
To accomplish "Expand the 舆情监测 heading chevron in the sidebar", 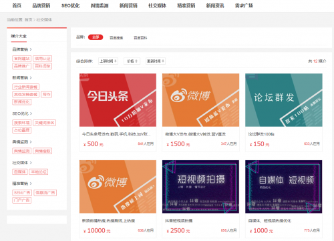I will coord(31,142).
